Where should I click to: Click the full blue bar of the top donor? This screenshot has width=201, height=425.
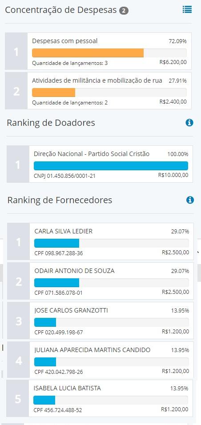coord(111,166)
